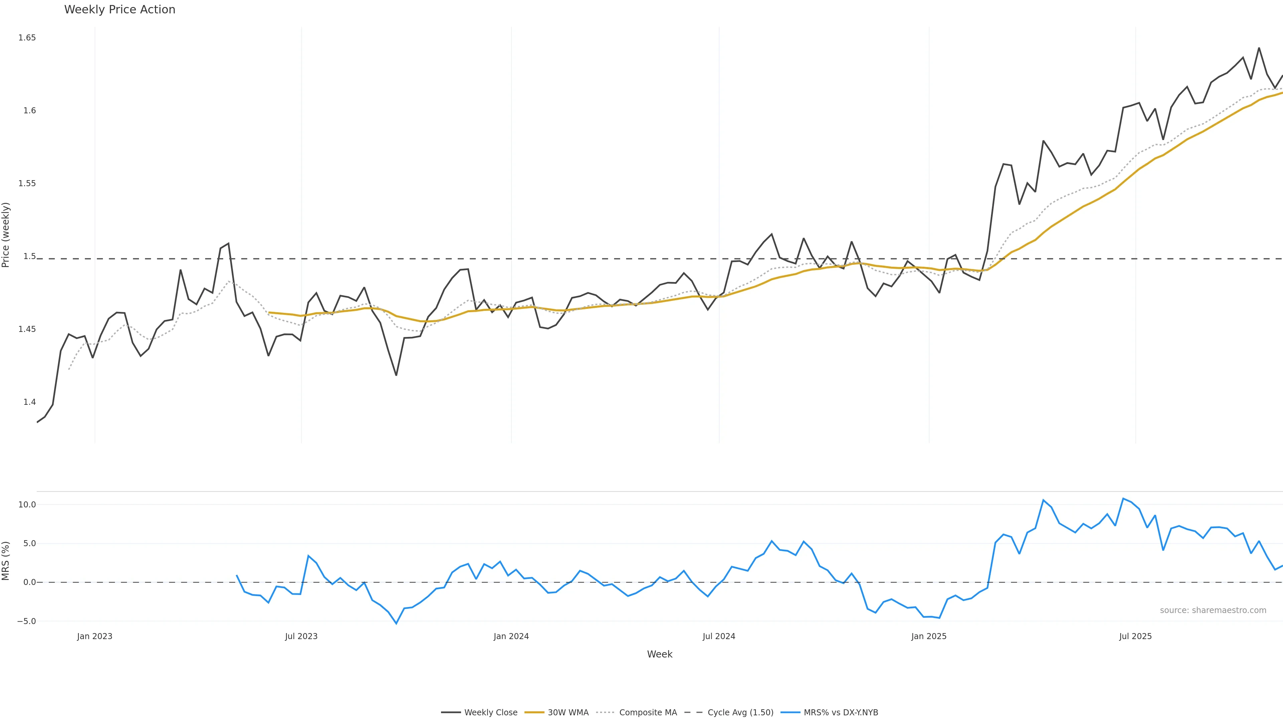
Task: Click the gold 30W WMA legend swatch
Action: click(535, 713)
